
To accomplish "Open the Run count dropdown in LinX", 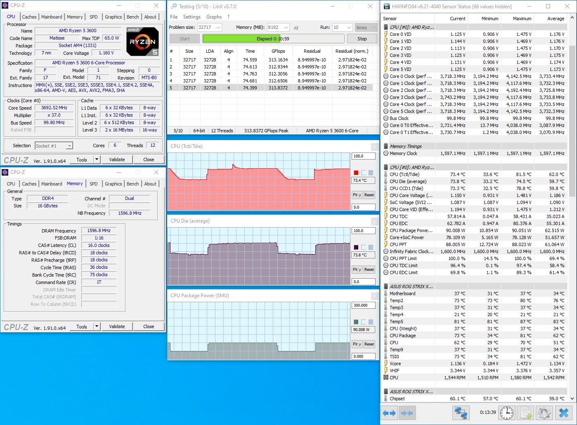I will (x=348, y=28).
